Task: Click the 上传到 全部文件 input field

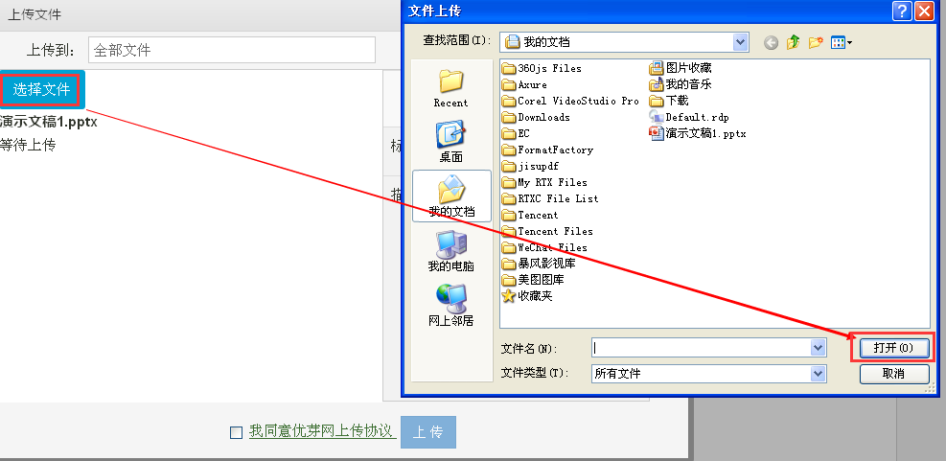Action: pyautogui.click(x=232, y=50)
